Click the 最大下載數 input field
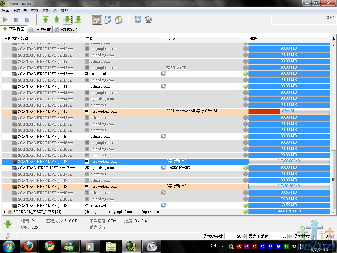This screenshot has height=253, width=337. click(278, 236)
